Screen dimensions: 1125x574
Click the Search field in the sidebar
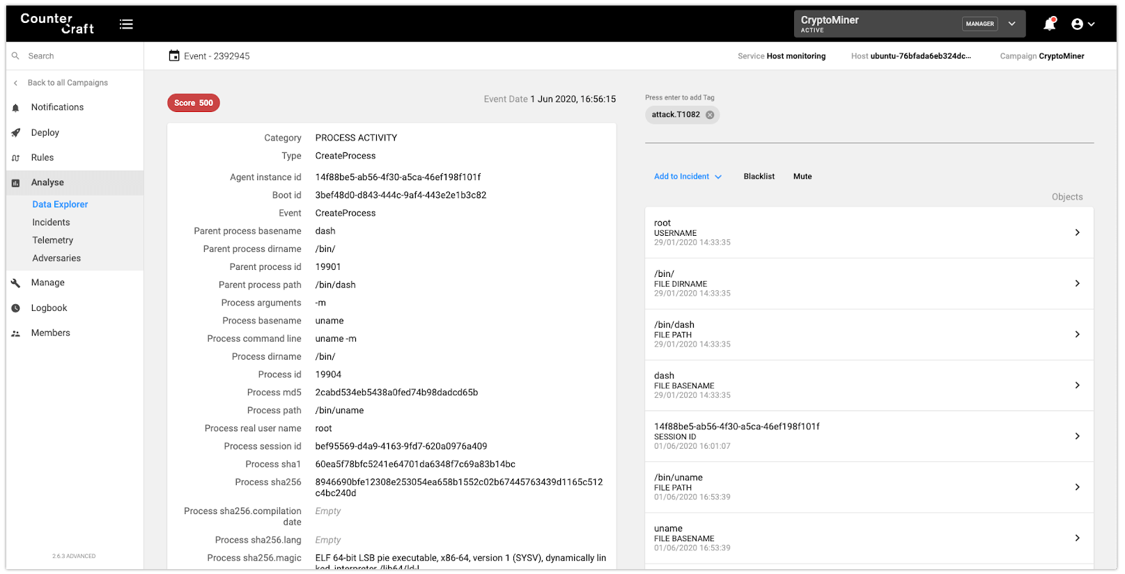click(x=75, y=56)
